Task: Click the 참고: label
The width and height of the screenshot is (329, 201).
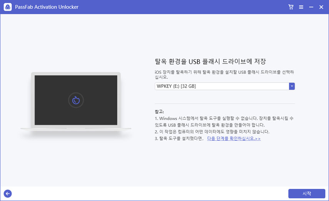Action: (x=159, y=111)
